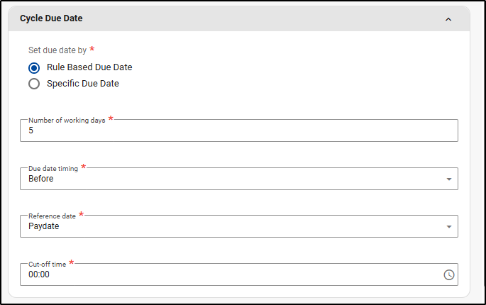Click the 'Cut-off time' floating label
The height and width of the screenshot is (305, 486).
(47, 264)
